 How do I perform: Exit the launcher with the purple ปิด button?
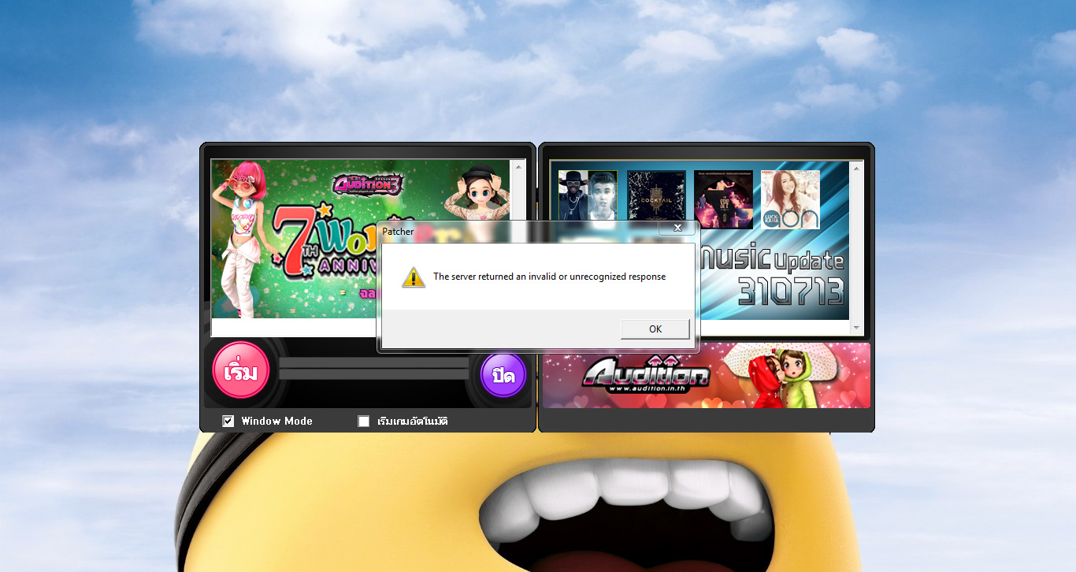point(503,375)
